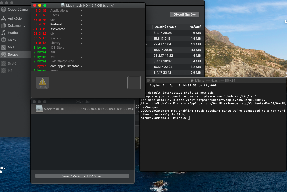Select the Správy speech bubble icon
Viewport: 287px width, 192px height.
coord(3,54)
